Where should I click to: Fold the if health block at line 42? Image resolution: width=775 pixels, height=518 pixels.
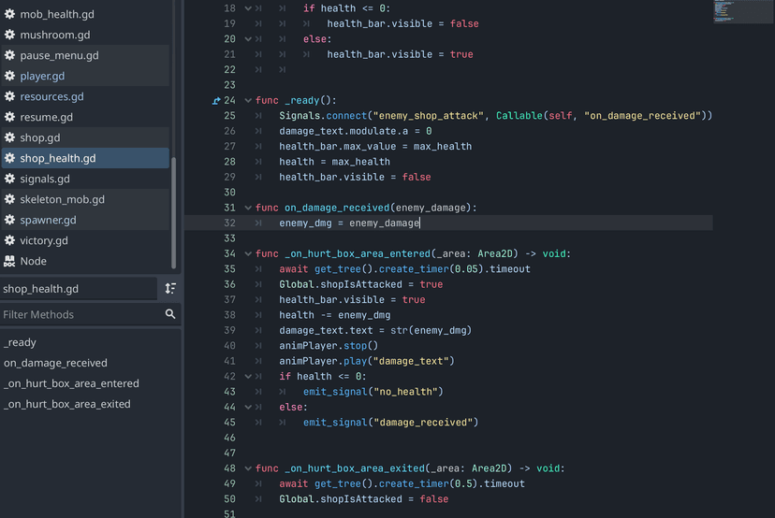tap(248, 377)
